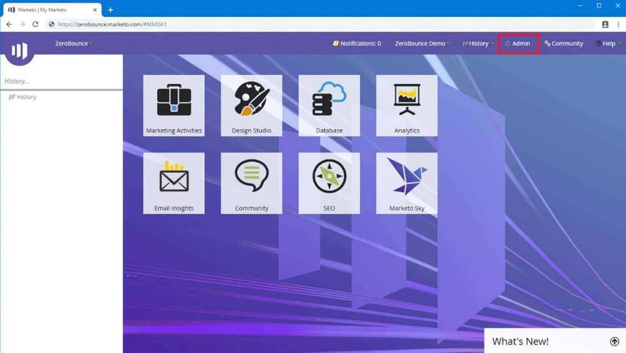
Task: Click the browser forward arrow
Action: 23,24
